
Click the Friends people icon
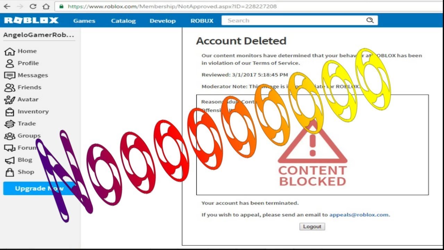9,87
